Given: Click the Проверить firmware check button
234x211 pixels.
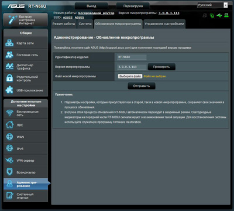Looking at the screenshot, I should (x=161, y=67).
